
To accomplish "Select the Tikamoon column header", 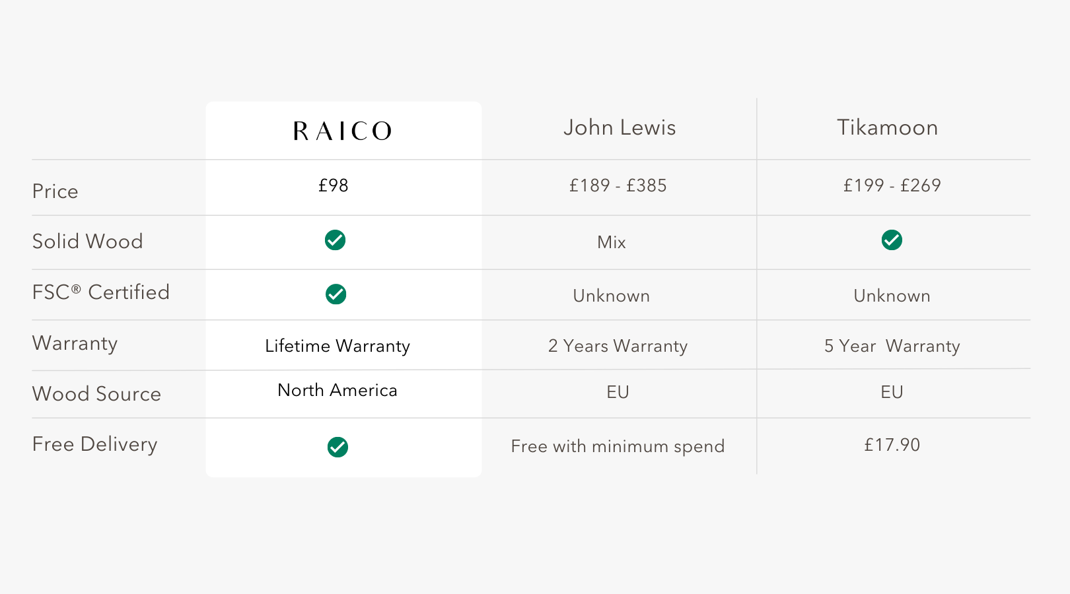I will click(x=887, y=127).
